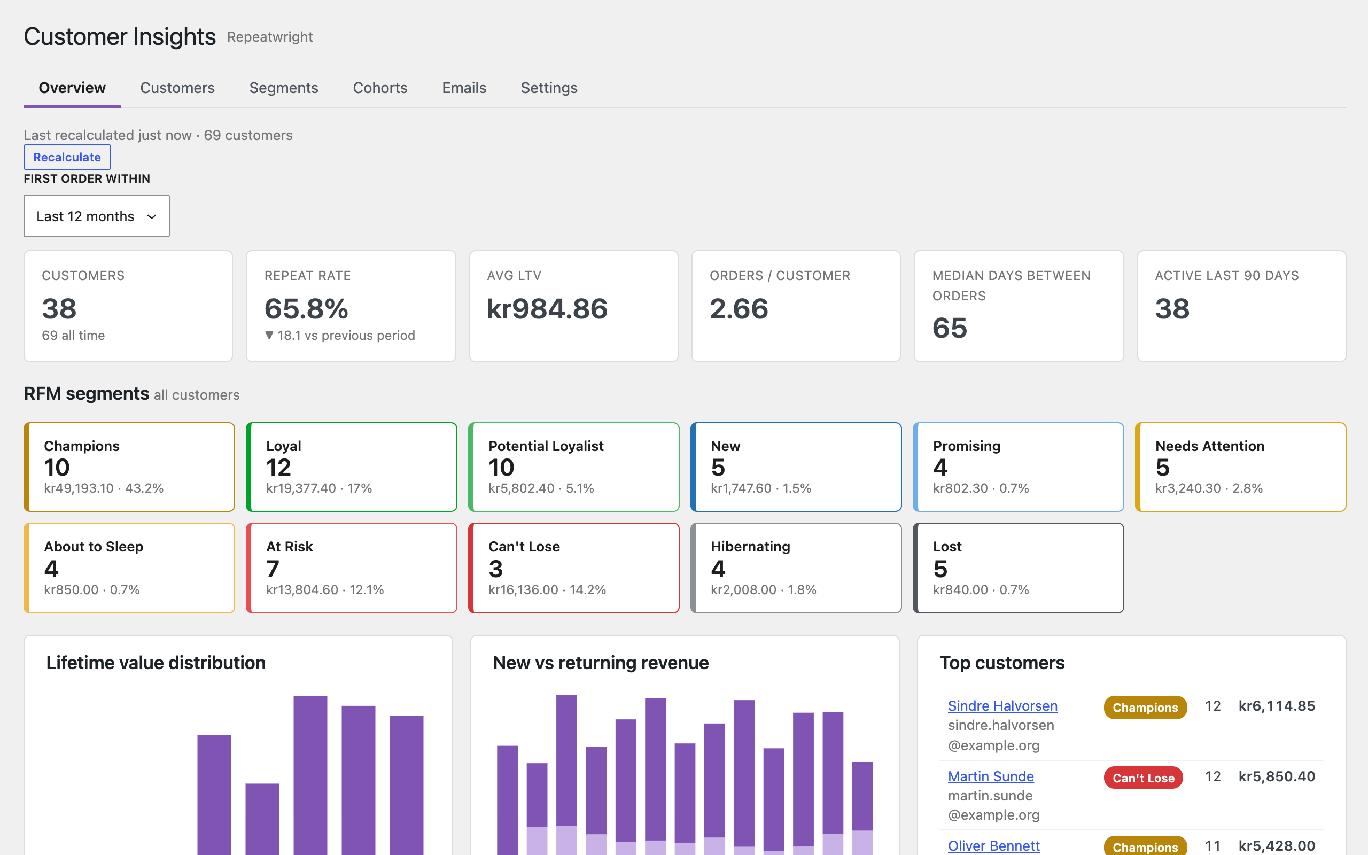Select the Needs Attention segment card

[1240, 467]
